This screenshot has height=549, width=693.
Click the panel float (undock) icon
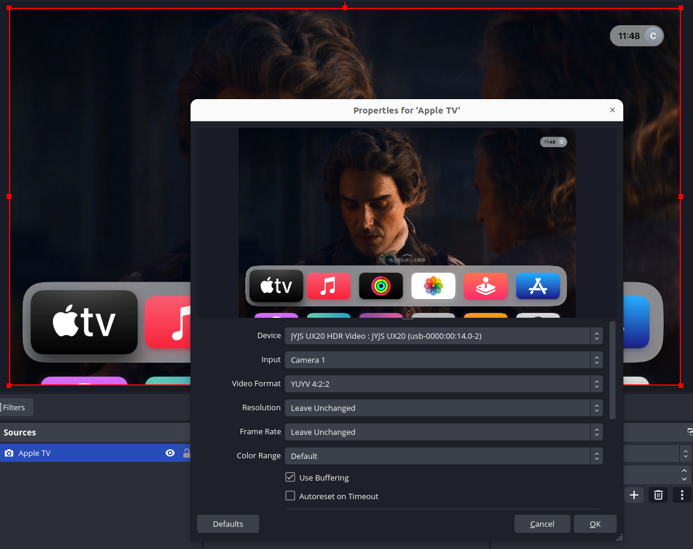pos(690,432)
